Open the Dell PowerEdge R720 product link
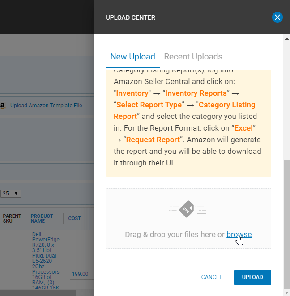 point(46,261)
